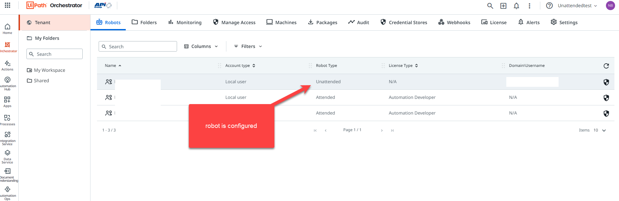Open the Items per page dropdown
619x201 pixels.
pos(600,130)
